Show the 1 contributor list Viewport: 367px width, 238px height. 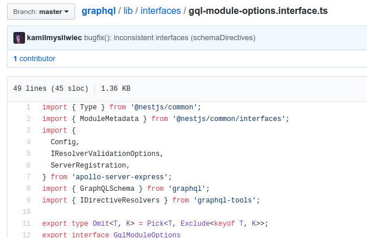34,58
